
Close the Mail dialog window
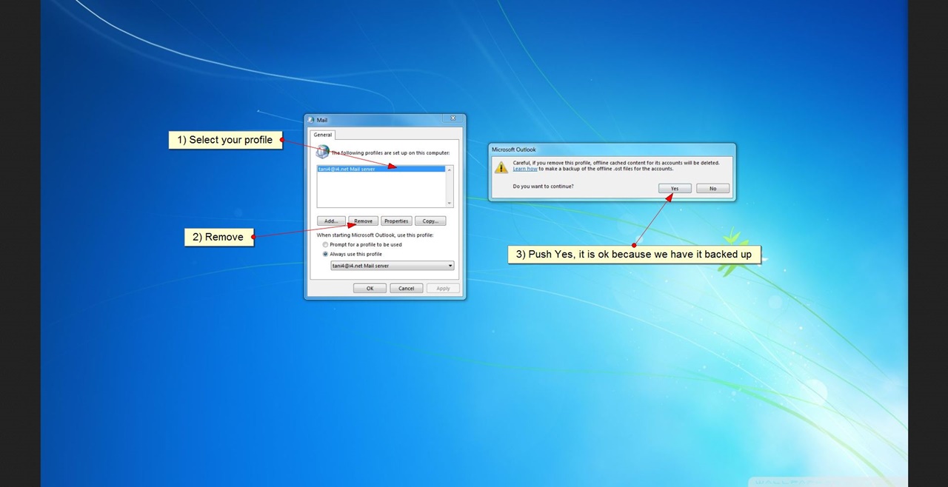click(453, 118)
